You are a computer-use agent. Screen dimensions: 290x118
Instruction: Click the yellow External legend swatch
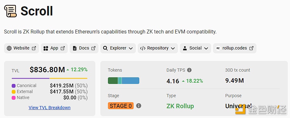14,91
